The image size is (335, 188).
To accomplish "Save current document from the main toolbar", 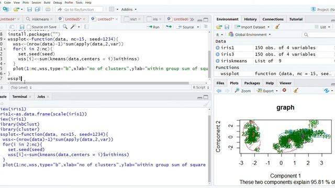I will (29, 9).
